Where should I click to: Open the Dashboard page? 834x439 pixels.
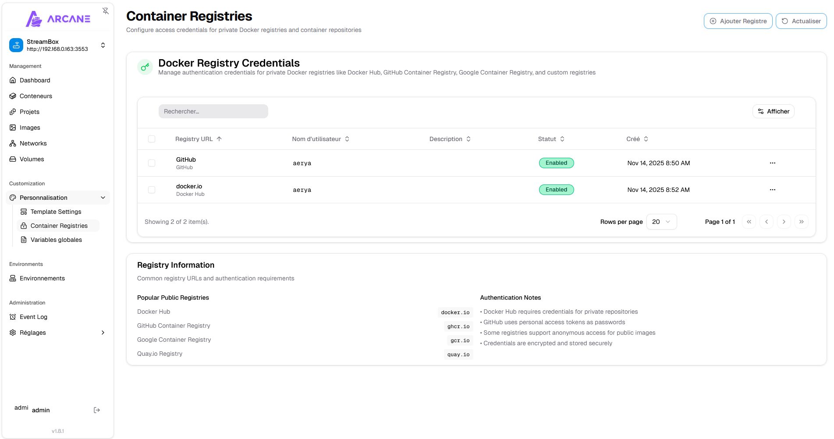click(58, 80)
